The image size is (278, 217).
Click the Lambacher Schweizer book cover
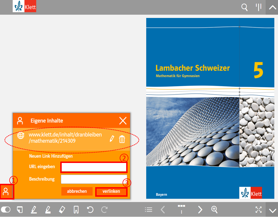tap(210, 108)
